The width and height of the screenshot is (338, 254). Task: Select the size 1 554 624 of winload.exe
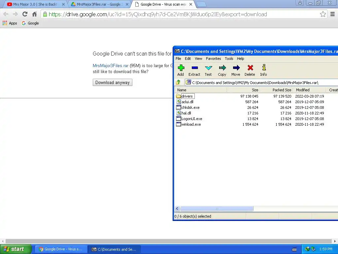tap(250, 124)
